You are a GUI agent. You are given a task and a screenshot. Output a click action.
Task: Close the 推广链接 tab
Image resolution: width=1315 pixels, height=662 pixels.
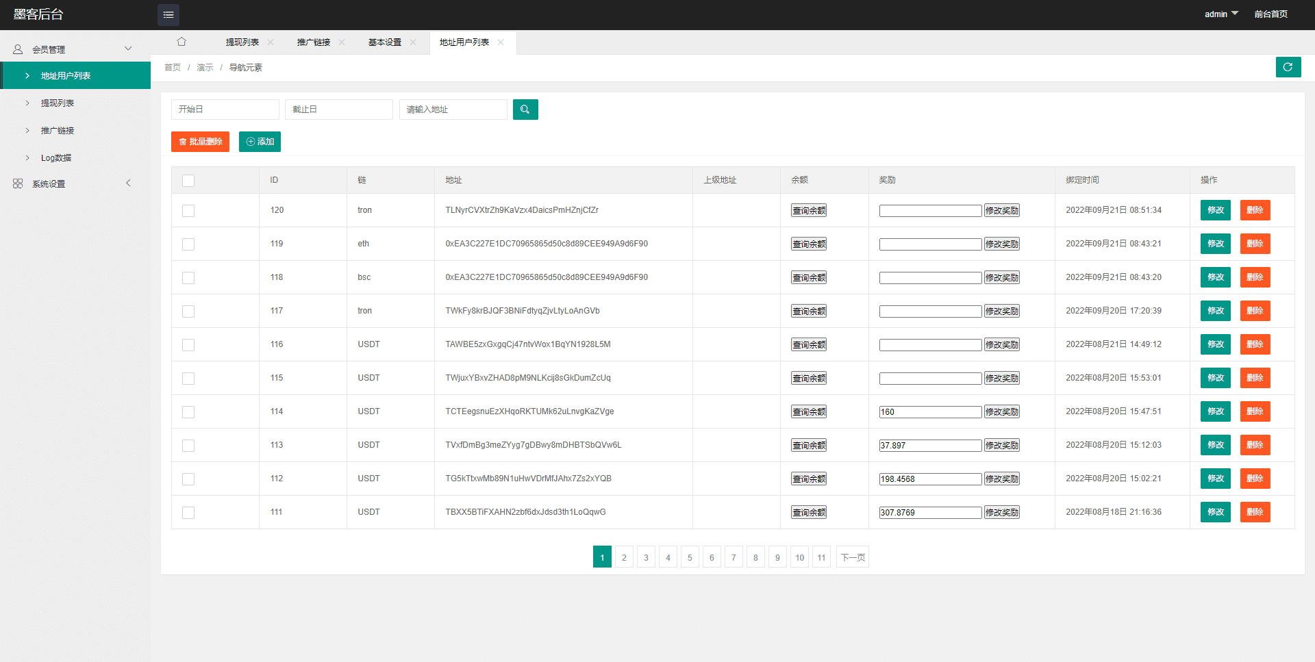342,42
